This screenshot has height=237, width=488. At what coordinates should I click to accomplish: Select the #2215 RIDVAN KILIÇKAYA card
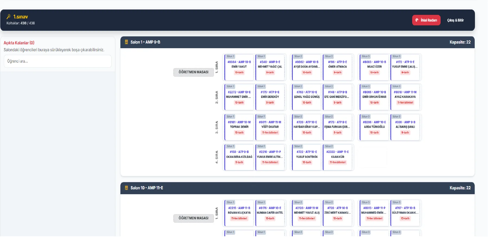pos(239,213)
